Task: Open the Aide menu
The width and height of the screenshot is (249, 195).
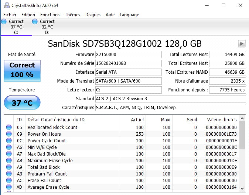Action: (110, 15)
